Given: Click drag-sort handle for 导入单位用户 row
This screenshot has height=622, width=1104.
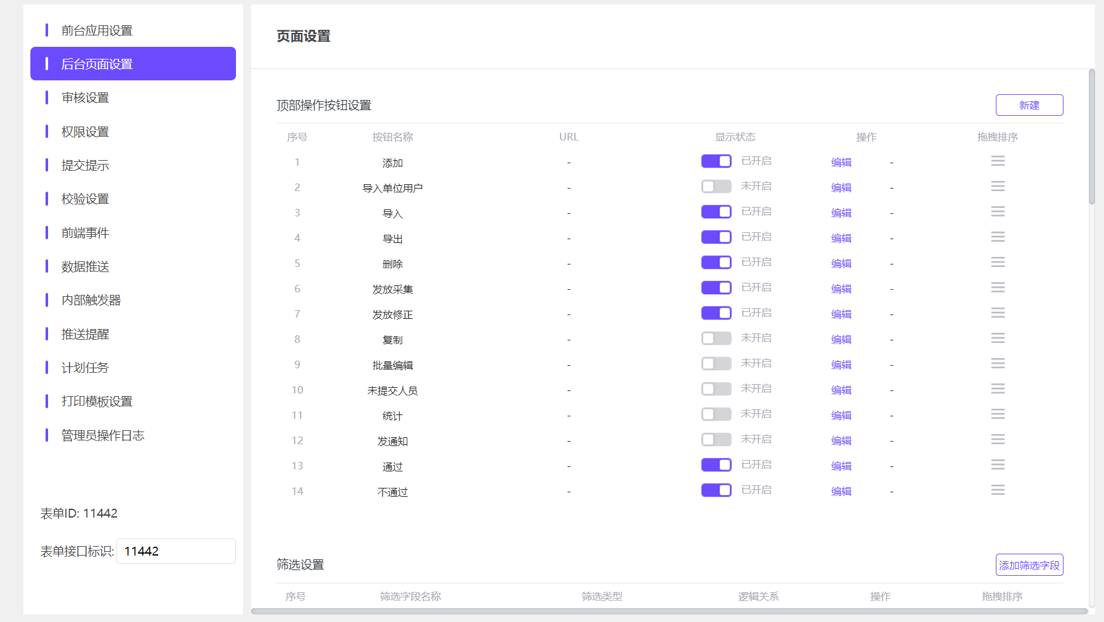Looking at the screenshot, I should tap(998, 187).
